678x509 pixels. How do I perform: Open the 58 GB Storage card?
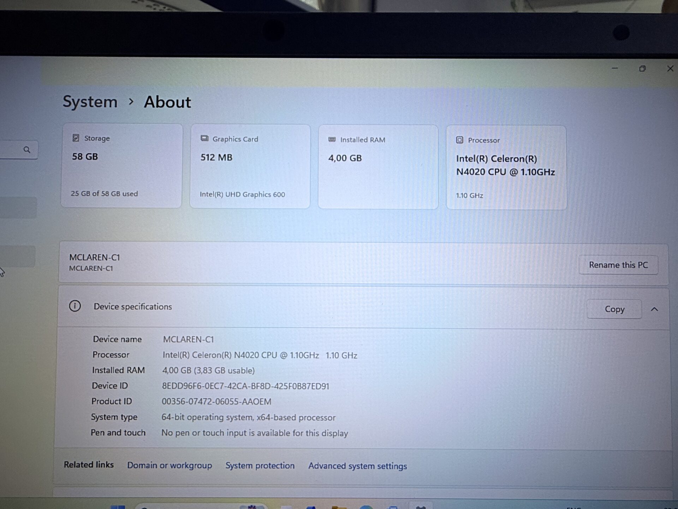coord(122,166)
